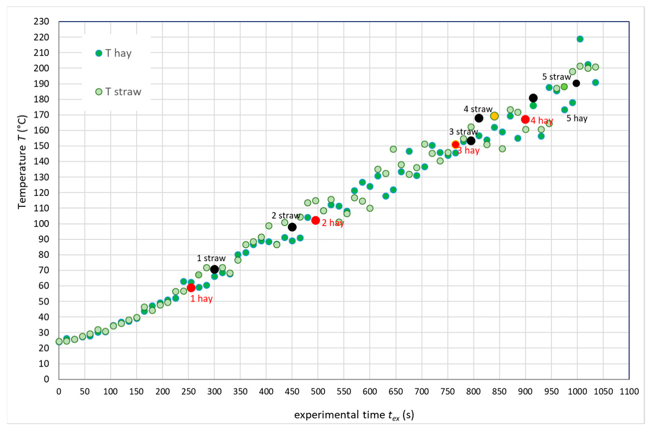Click the red point labeled 4 hay

point(525,119)
